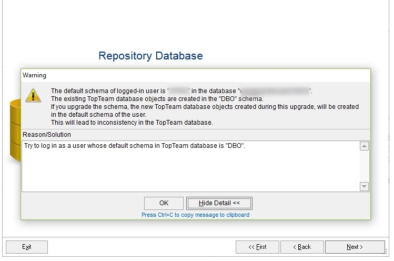Click the scroll down arrow in Reason/Solution box

pos(364,187)
